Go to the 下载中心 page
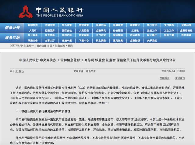This screenshot has width=195, height=145. [x=84, y=41]
